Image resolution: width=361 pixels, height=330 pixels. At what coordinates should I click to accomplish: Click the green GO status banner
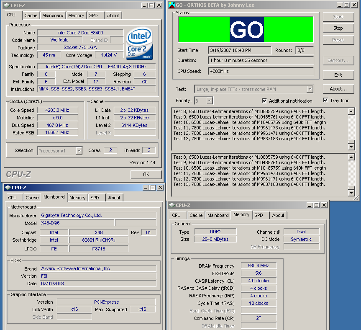pos(246,29)
